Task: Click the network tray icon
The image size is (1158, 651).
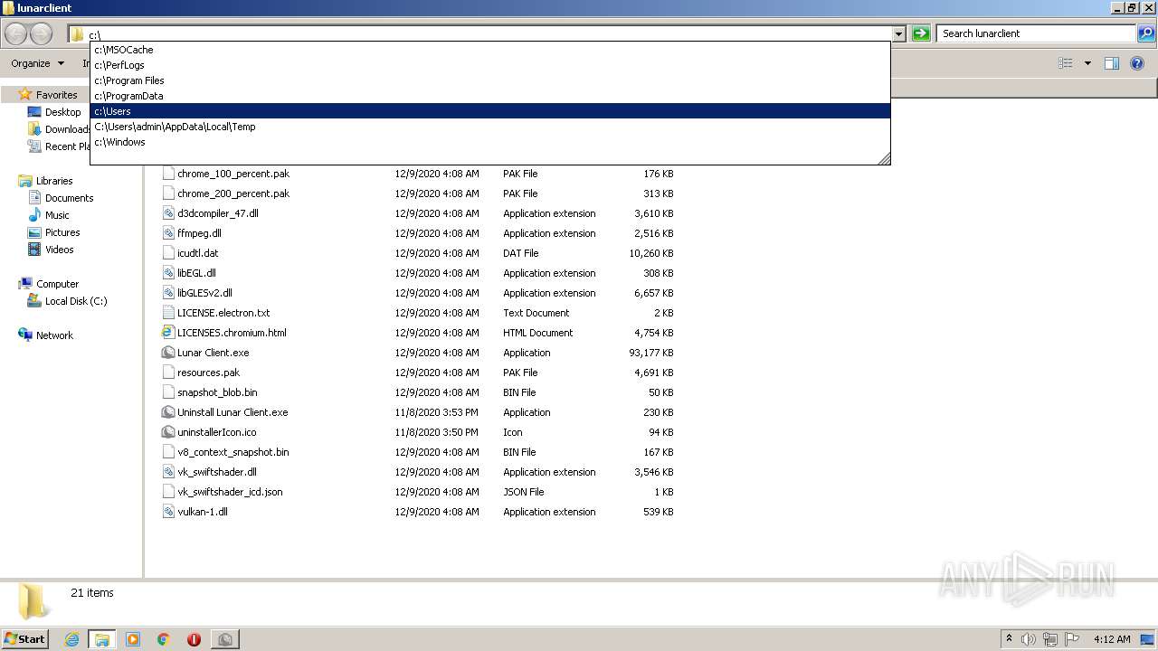Action: [x=1050, y=639]
